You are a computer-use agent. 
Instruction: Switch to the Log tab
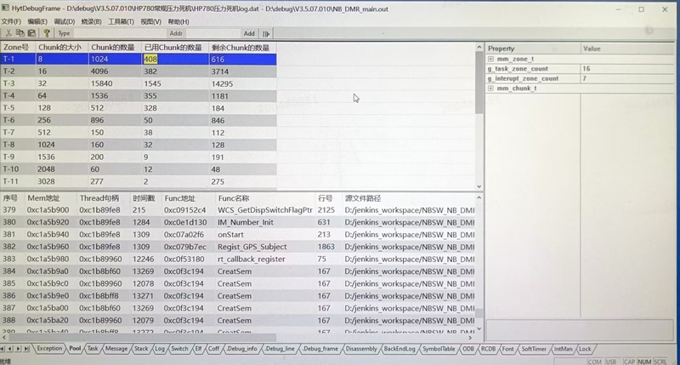coord(160,349)
